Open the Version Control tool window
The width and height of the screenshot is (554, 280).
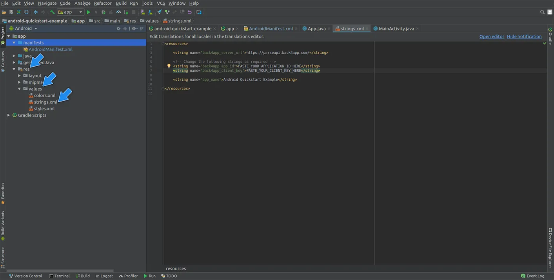coord(25,276)
